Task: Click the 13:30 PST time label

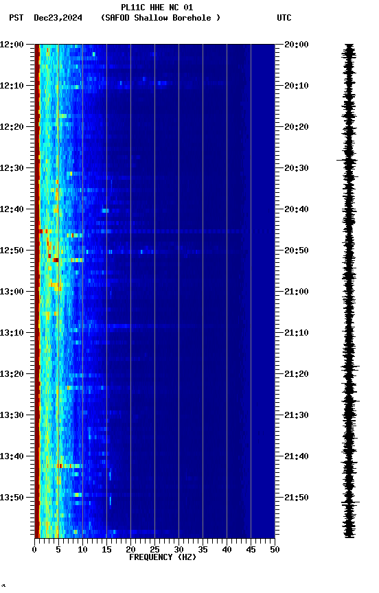Action: (x=12, y=416)
